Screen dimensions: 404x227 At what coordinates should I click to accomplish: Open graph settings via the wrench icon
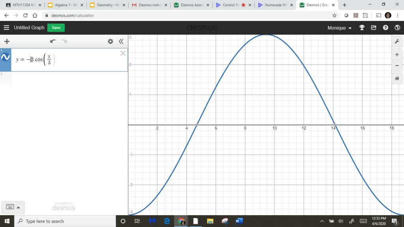tap(397, 41)
